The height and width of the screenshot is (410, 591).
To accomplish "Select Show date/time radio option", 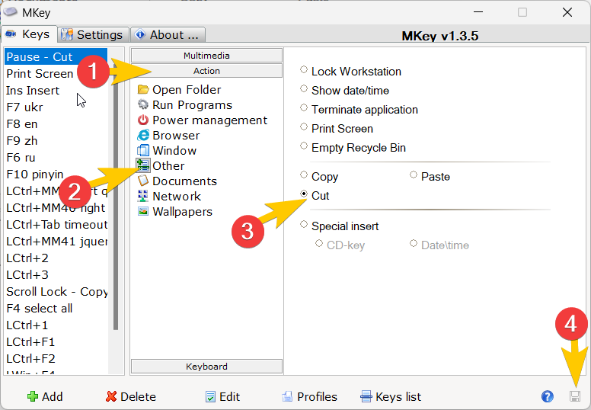I will point(304,88).
